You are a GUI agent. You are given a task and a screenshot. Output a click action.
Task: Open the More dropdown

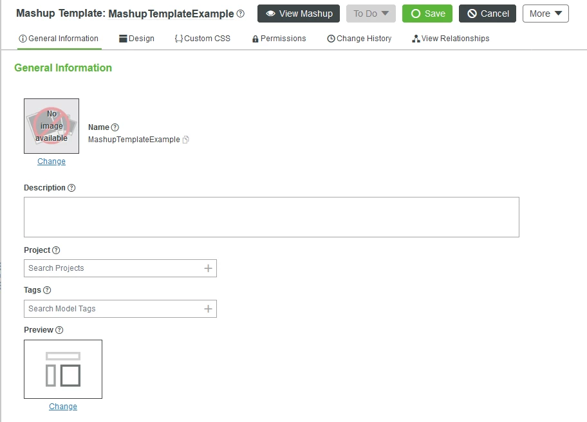[545, 13]
